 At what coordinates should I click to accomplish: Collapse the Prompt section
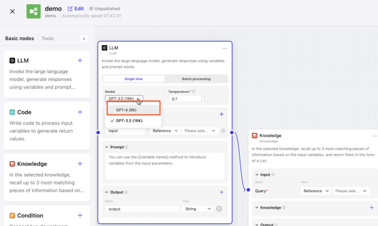click(x=107, y=147)
